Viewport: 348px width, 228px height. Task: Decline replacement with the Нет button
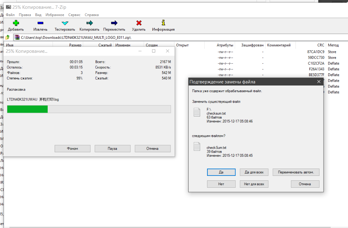pos(221,184)
